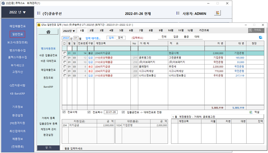Check the header select-all checkbox in grid
This screenshot has width=268, height=153.
[64, 43]
